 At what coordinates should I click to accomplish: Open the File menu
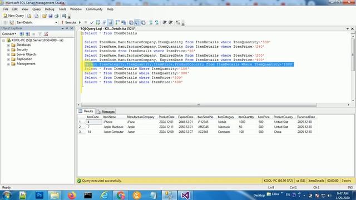click(6, 9)
